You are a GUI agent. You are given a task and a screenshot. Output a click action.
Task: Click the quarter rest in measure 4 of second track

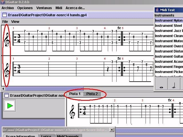[x=108, y=69]
